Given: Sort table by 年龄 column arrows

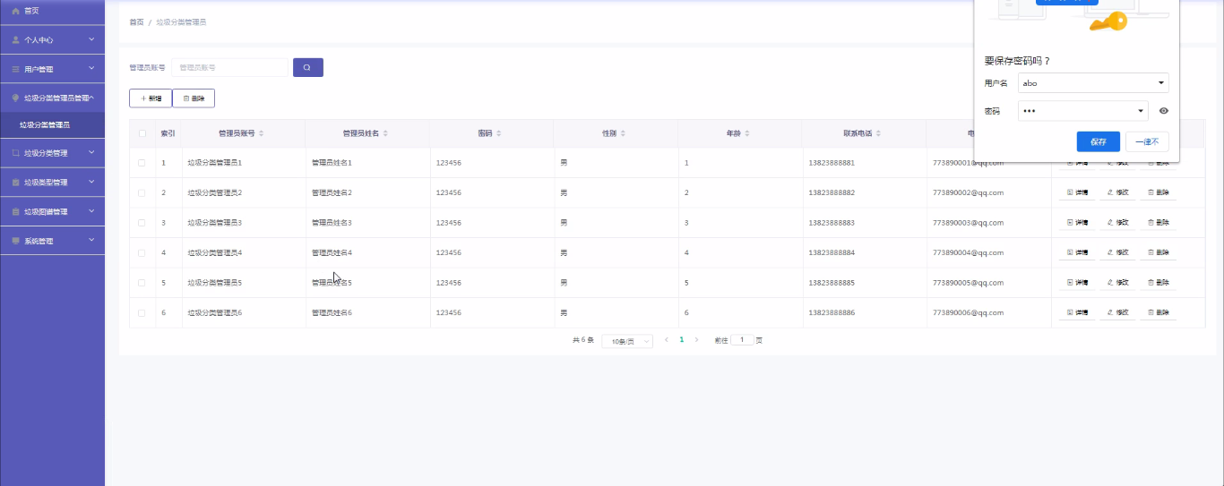Looking at the screenshot, I should [747, 133].
